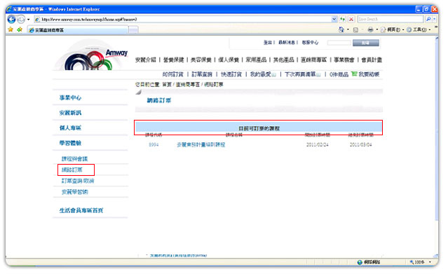
Task: Click the Live Search magnifier icon
Action: [x=428, y=19]
